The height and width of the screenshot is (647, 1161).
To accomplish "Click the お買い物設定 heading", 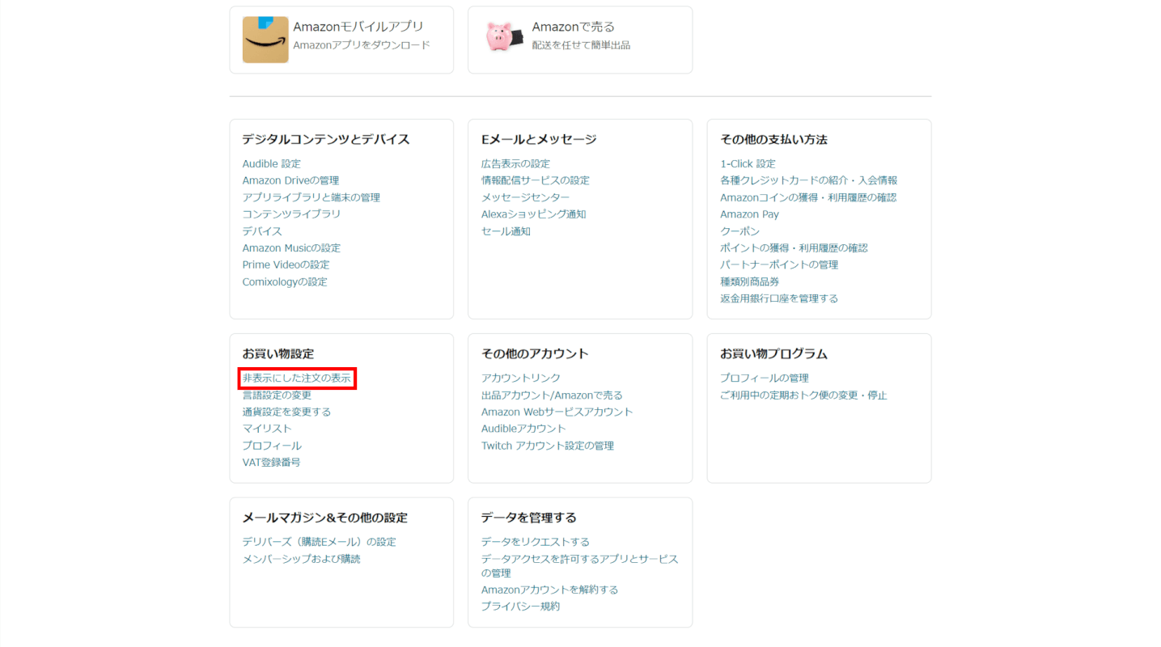I will pyautogui.click(x=278, y=353).
